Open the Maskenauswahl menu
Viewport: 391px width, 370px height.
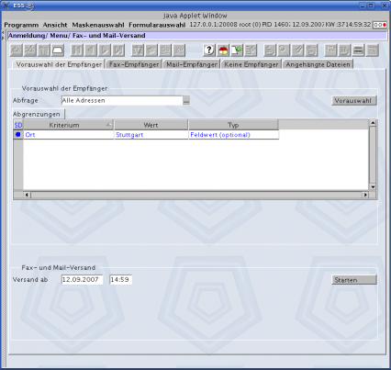coord(98,25)
